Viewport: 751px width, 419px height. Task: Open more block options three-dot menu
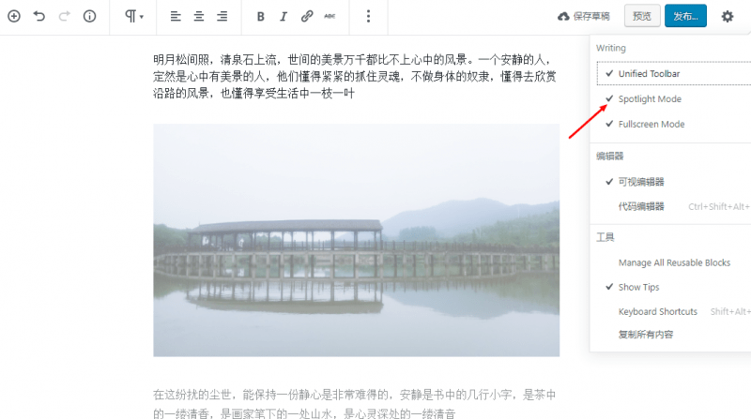(x=368, y=16)
